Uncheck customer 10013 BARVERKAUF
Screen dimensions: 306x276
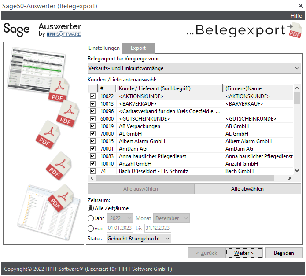point(92,103)
